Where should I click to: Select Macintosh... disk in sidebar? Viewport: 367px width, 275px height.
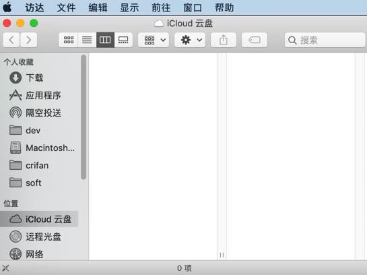(39, 148)
